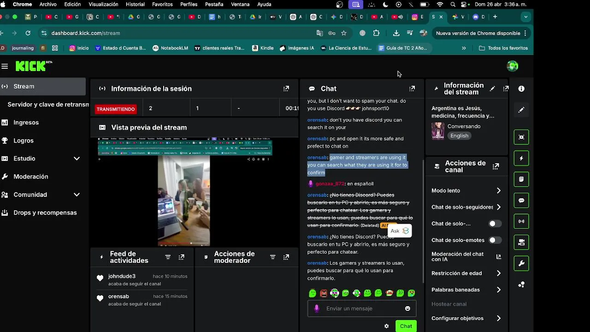Open the Kick hamburger menu
590x332 pixels.
tap(5, 66)
